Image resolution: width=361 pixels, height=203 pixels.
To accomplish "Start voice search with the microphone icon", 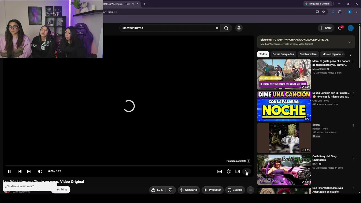I will coord(239,28).
